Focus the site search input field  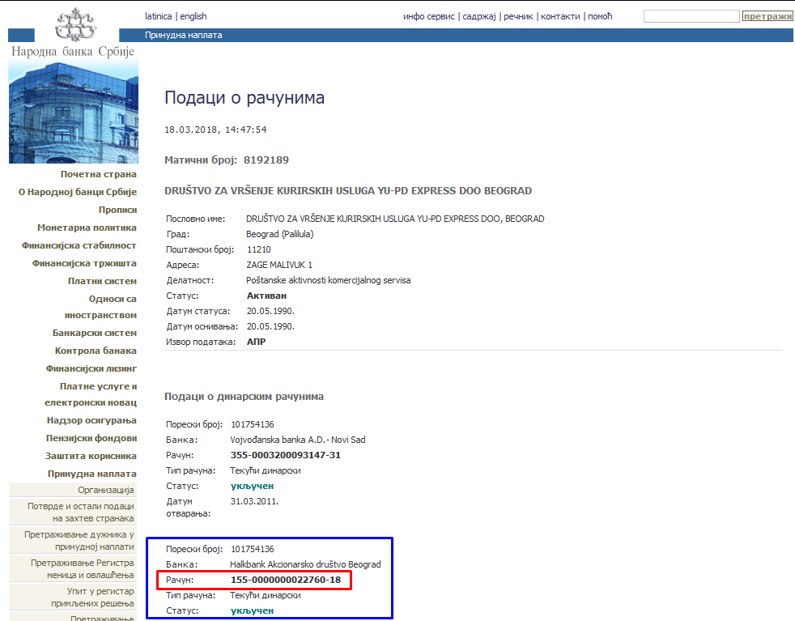point(691,16)
